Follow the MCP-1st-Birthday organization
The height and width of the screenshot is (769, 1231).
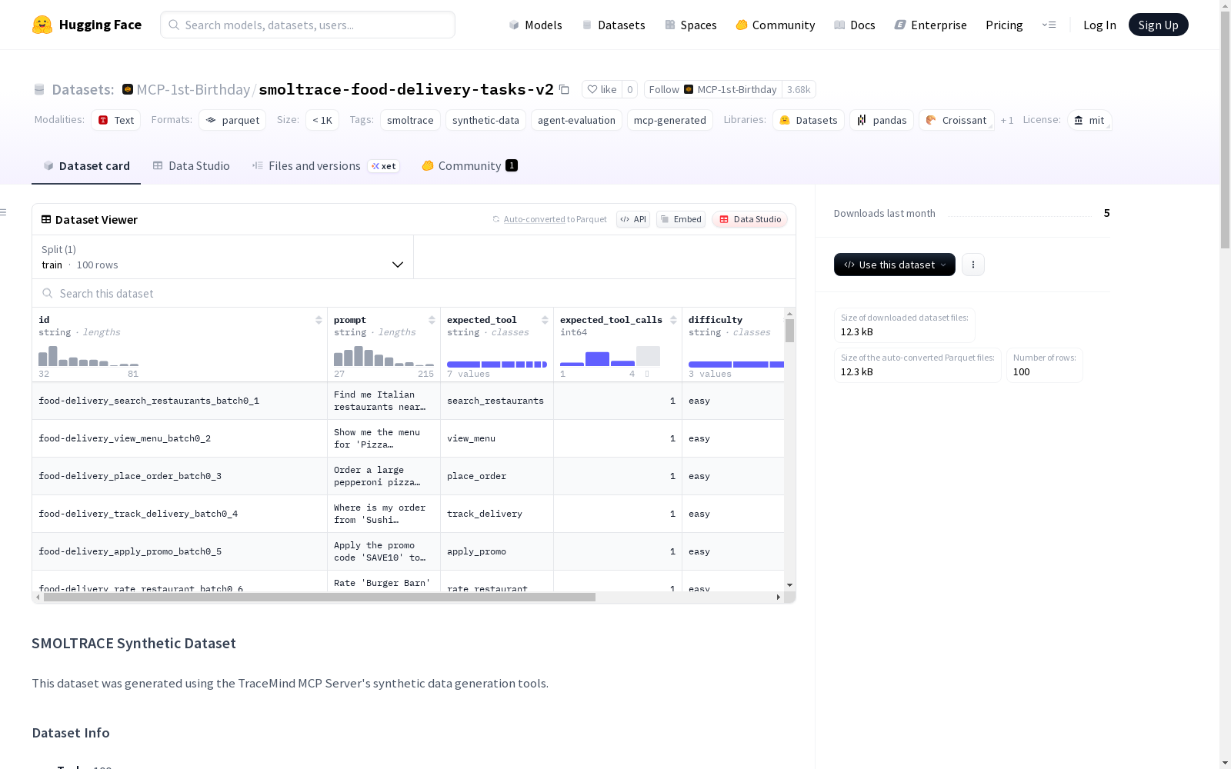pos(713,89)
